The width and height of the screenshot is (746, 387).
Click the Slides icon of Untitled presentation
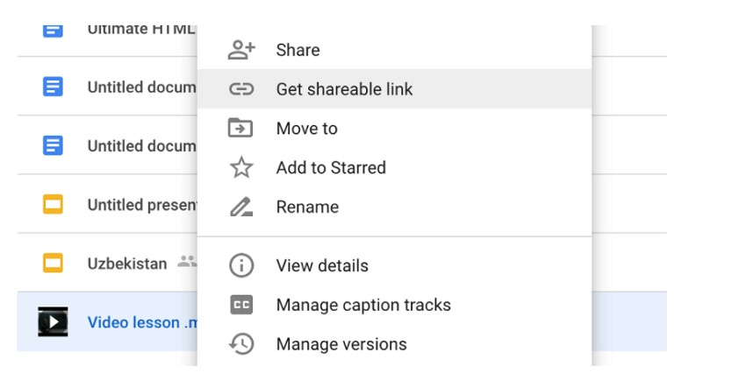point(53,204)
